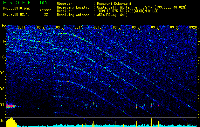Click the 0320 time marker

193,27
